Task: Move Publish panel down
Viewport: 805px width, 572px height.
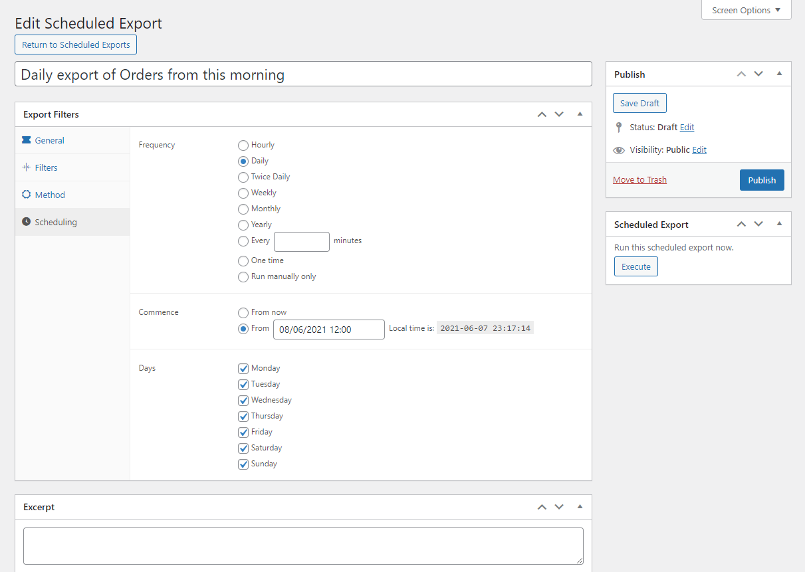Action: (758, 74)
